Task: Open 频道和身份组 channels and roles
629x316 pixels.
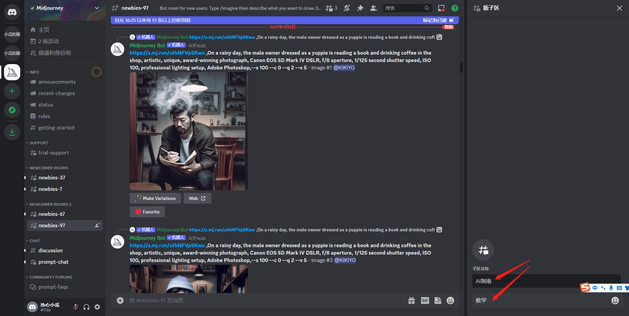Action: [x=65, y=53]
